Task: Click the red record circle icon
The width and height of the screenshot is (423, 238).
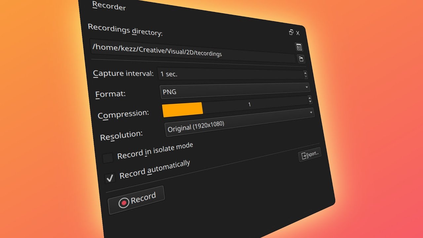Action: tap(124, 203)
